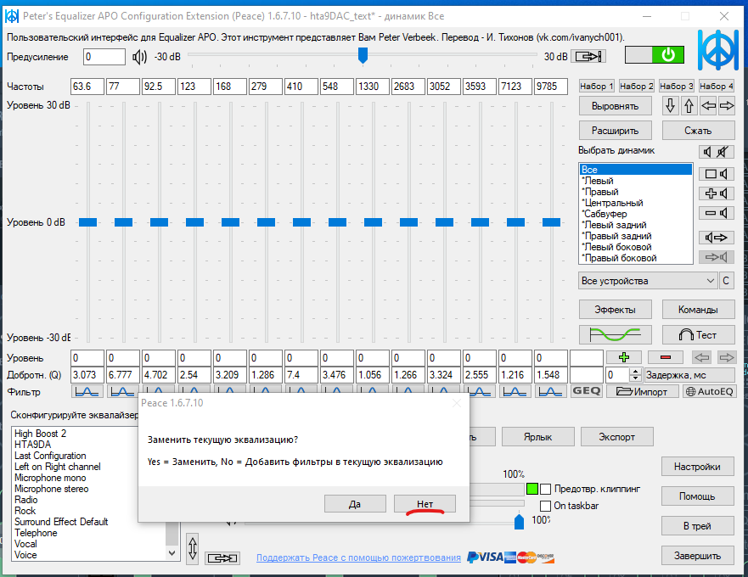Toggle the green Peace power switch
The image size is (748, 577).
(x=654, y=55)
